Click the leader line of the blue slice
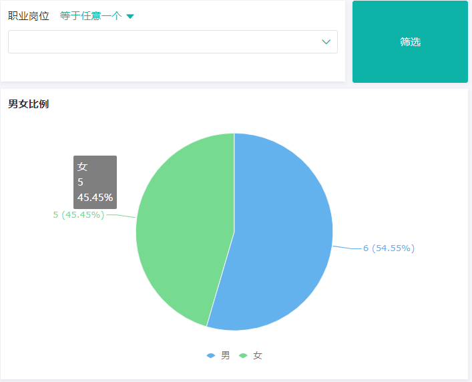472x382 pixels. (x=346, y=248)
